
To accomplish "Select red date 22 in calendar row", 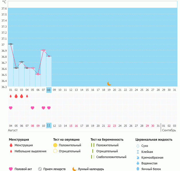I will point(109,126).
